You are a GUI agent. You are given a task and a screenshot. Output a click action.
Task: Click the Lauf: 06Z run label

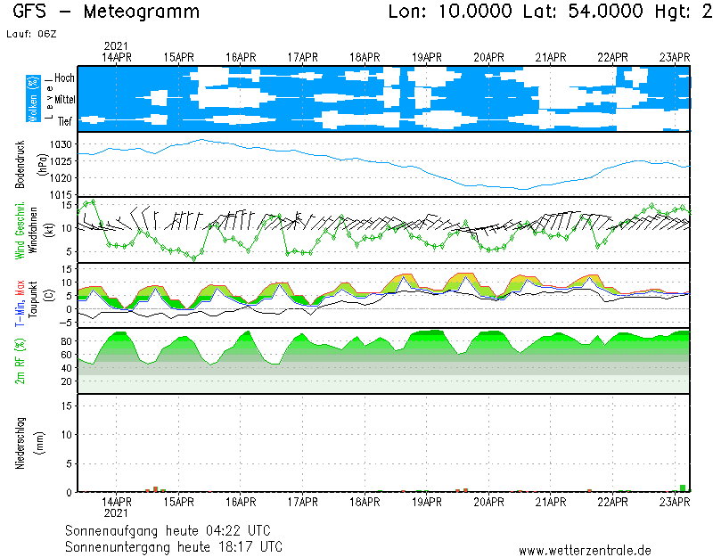coord(31,33)
